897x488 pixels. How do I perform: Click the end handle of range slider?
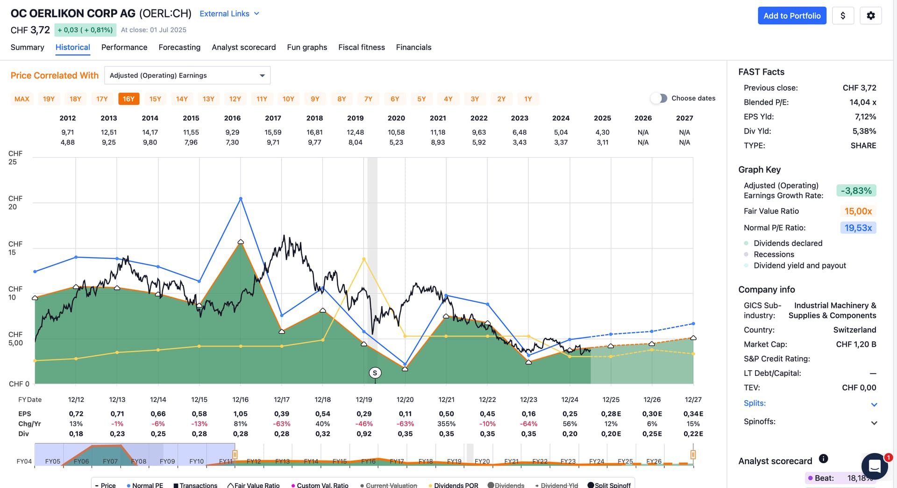(693, 454)
